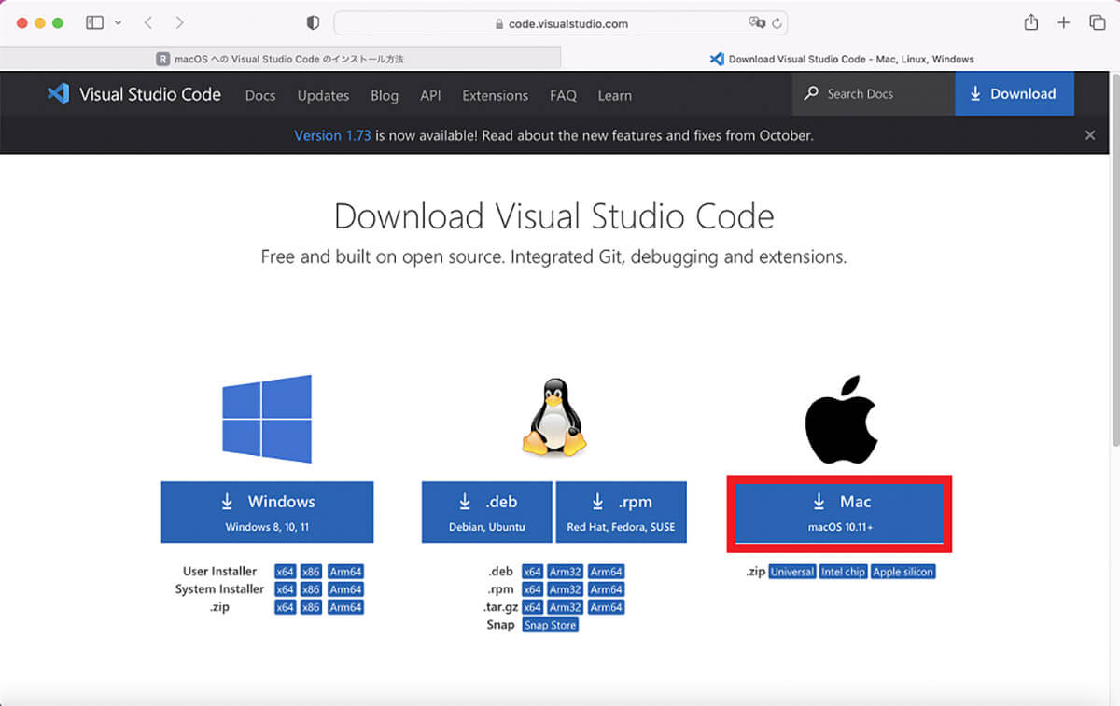The height and width of the screenshot is (706, 1120).
Task: Click the download icon in the Download button
Action: [976, 93]
